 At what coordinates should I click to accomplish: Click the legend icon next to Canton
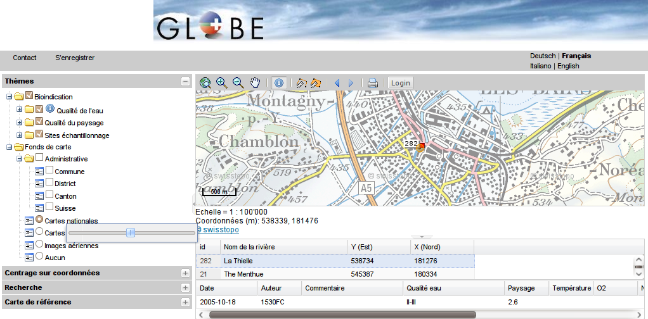(40, 196)
